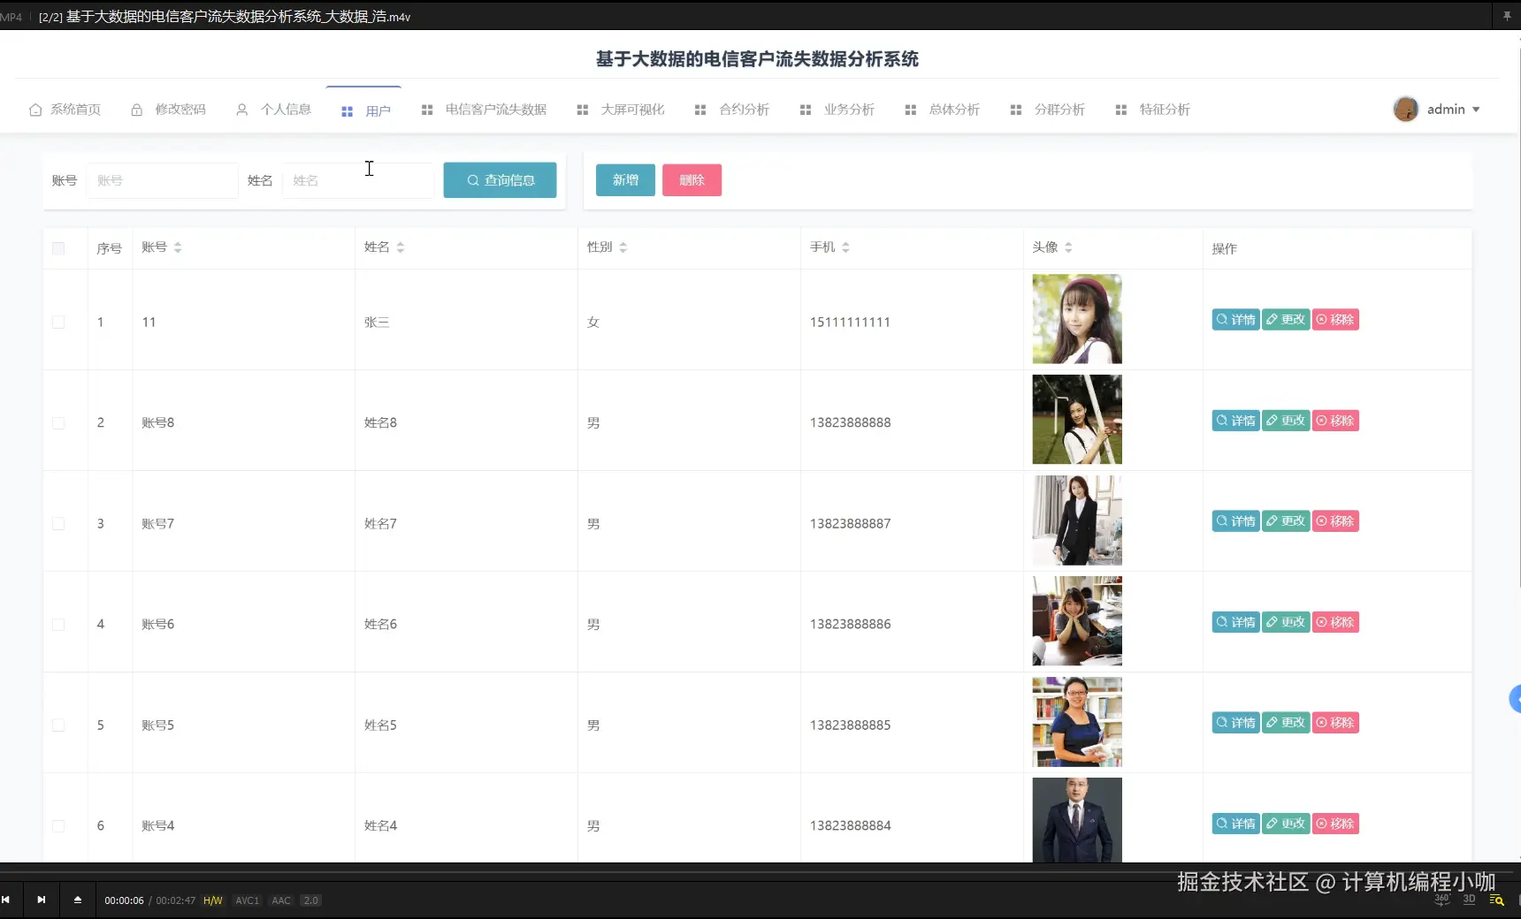Click the 新增 button

click(x=624, y=179)
